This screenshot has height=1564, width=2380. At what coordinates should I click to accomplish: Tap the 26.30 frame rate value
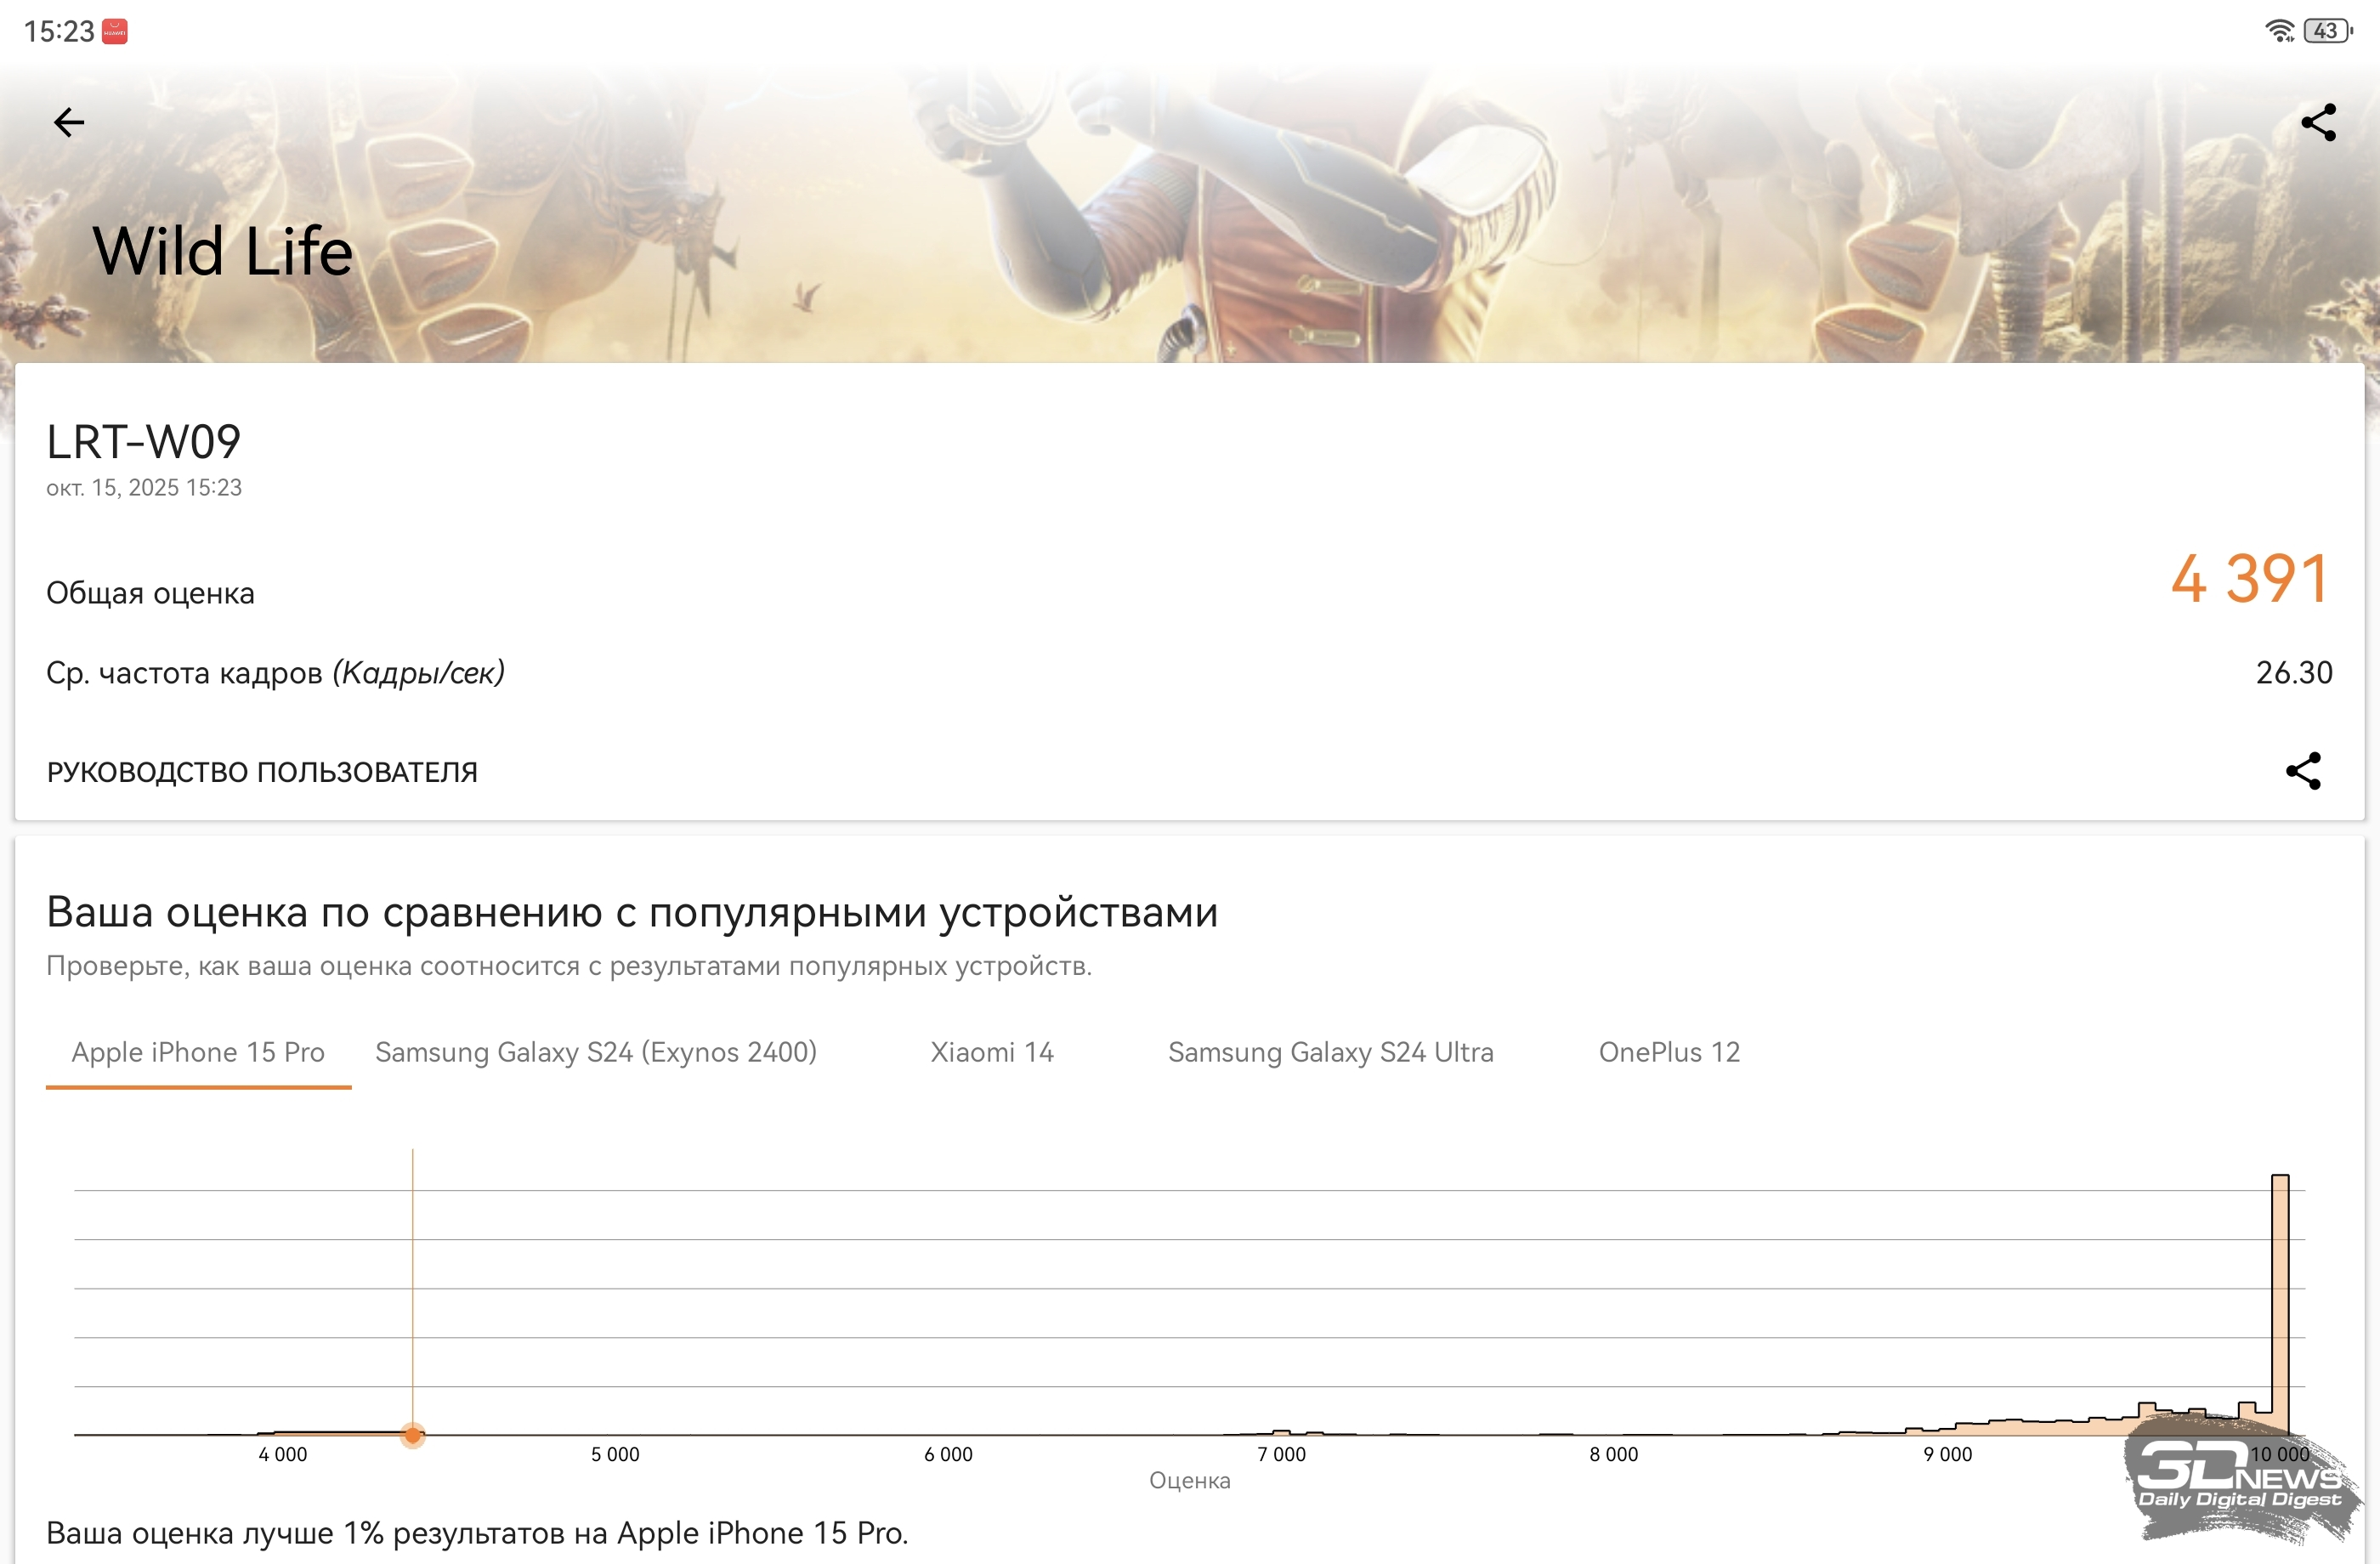(2293, 673)
